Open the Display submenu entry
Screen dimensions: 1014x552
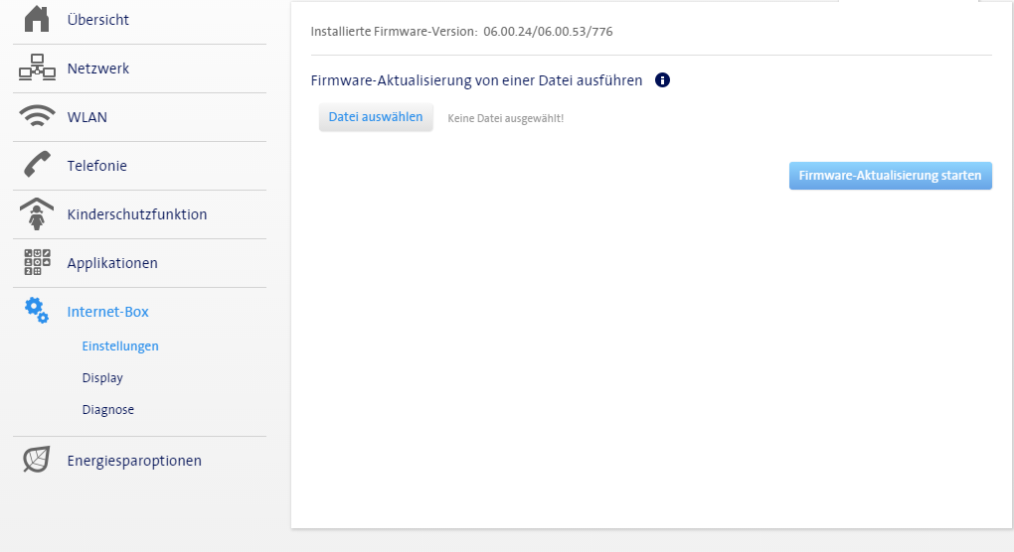tap(102, 377)
